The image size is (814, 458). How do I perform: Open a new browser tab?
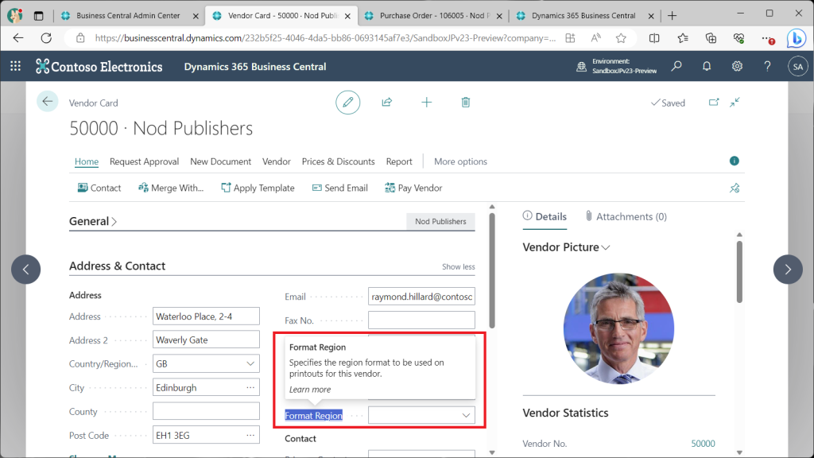[x=672, y=16]
